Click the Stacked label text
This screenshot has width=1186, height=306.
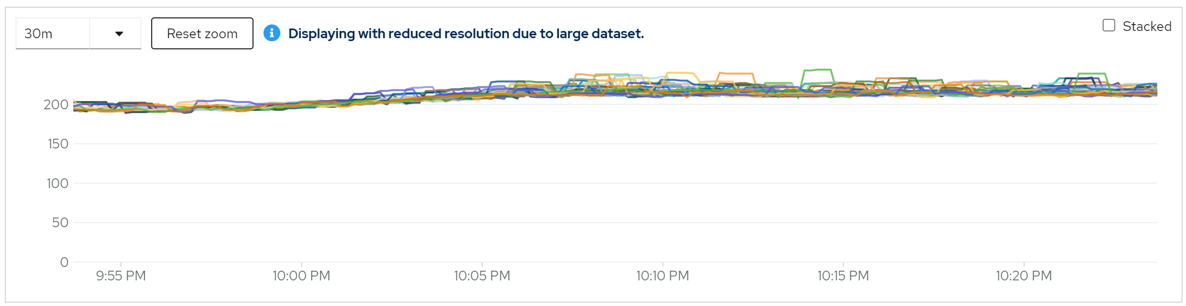click(x=1146, y=26)
